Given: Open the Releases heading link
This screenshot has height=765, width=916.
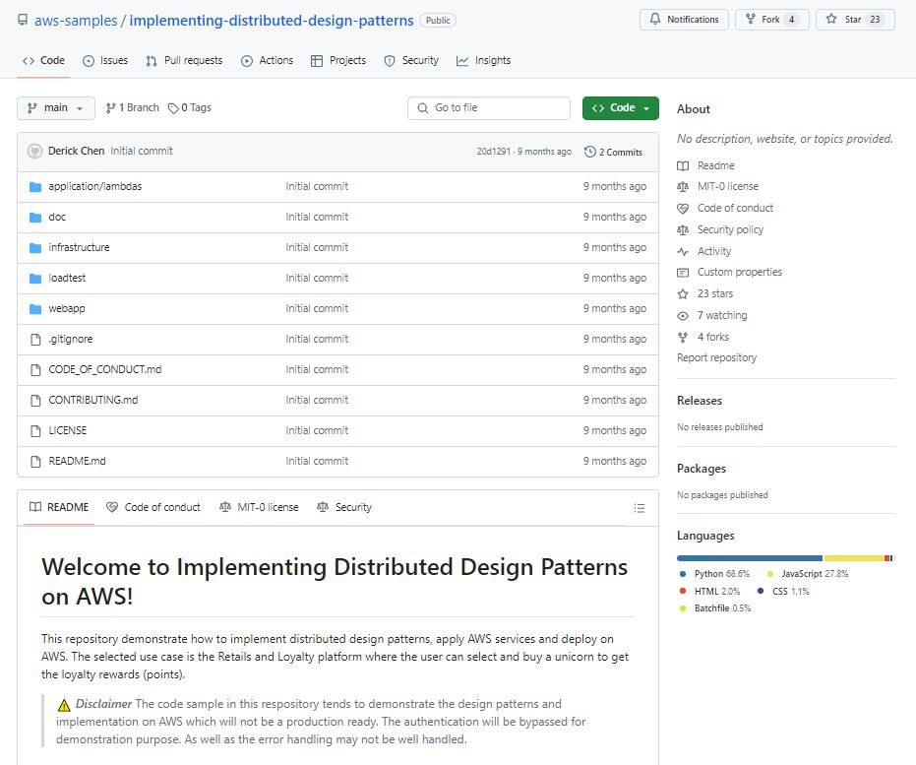Looking at the screenshot, I should coord(700,401).
